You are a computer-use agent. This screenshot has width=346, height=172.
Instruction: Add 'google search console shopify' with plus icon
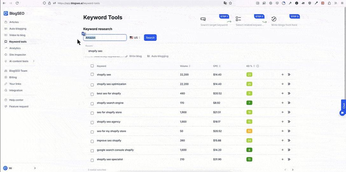click(282, 150)
